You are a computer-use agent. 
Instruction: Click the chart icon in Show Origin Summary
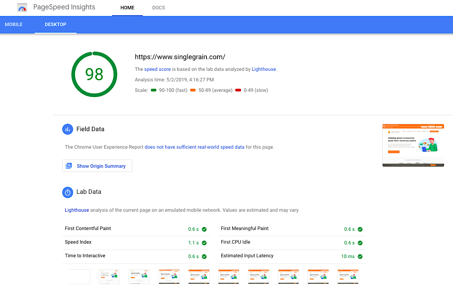[69, 166]
